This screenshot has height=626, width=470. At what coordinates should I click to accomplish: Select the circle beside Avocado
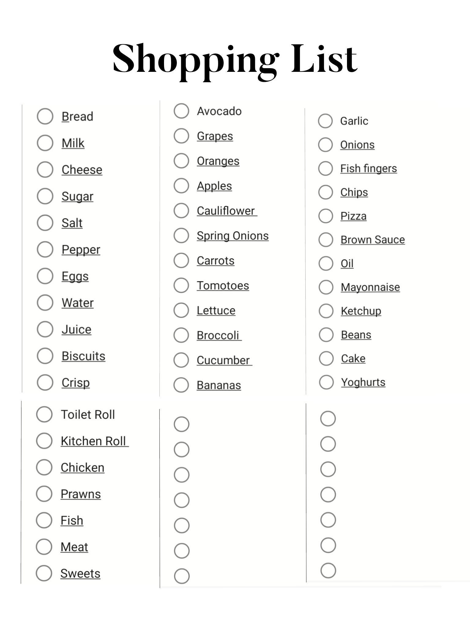[181, 111]
